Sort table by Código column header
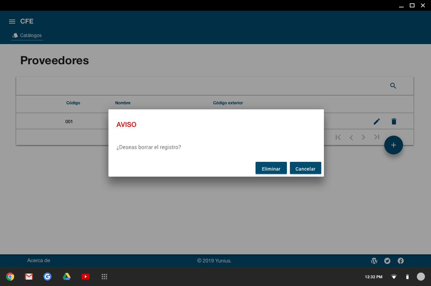The image size is (431, 286). pos(73,103)
